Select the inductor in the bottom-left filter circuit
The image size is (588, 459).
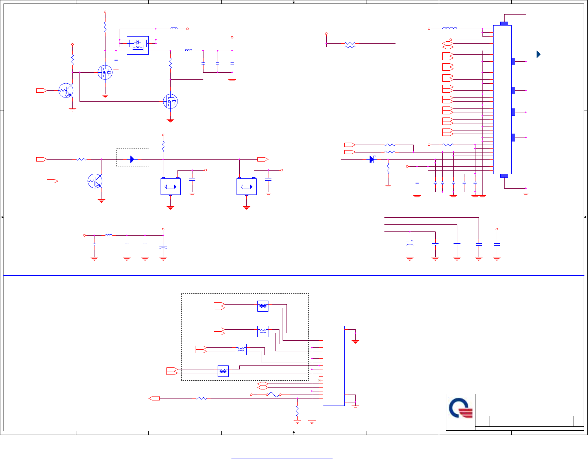coord(109,235)
